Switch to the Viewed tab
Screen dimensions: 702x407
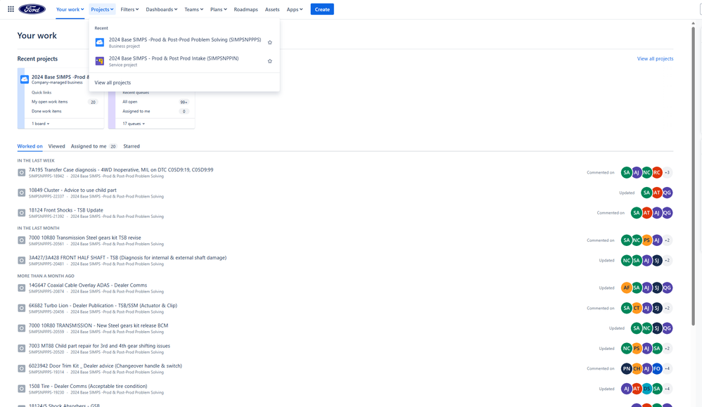[x=56, y=146]
